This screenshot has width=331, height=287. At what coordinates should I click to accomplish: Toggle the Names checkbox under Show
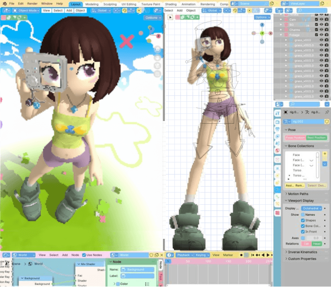303,215
